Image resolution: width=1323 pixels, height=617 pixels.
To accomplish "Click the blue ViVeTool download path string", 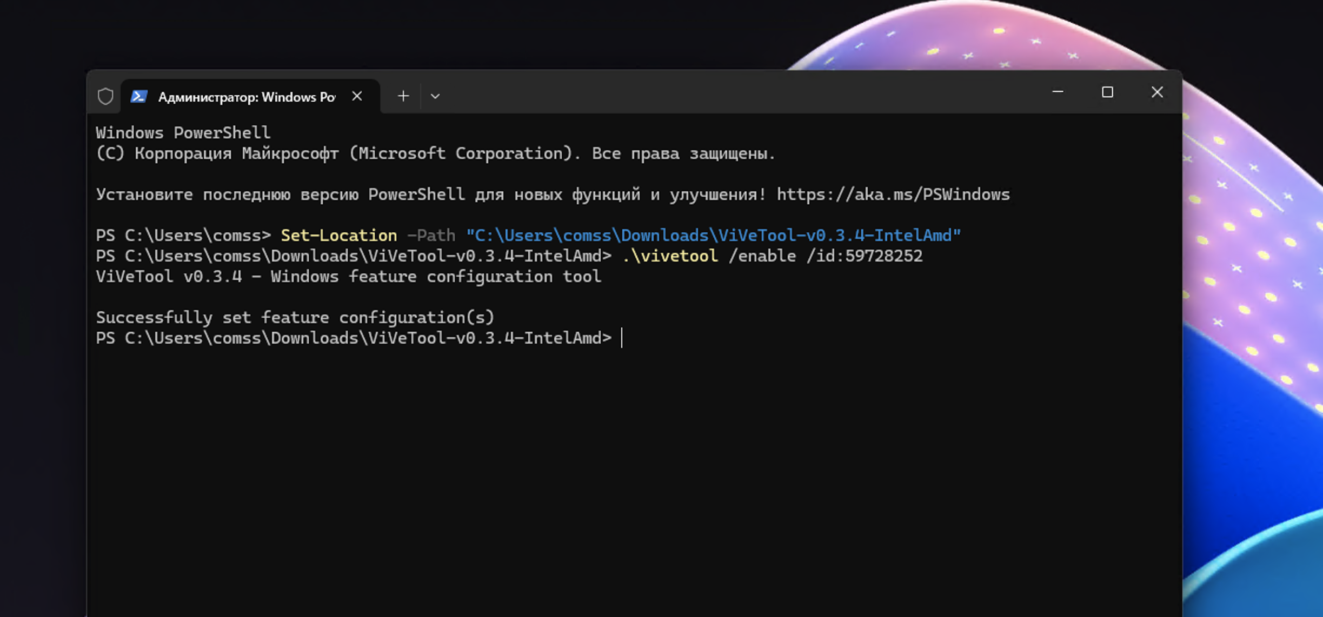I will pyautogui.click(x=713, y=236).
